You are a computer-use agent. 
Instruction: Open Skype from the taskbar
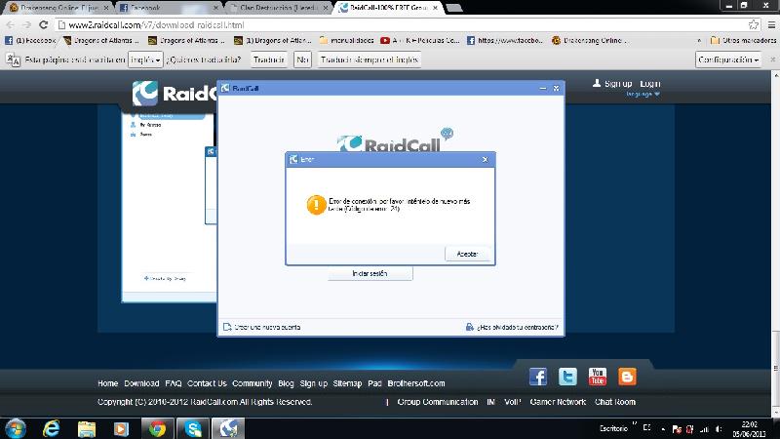tap(192, 428)
